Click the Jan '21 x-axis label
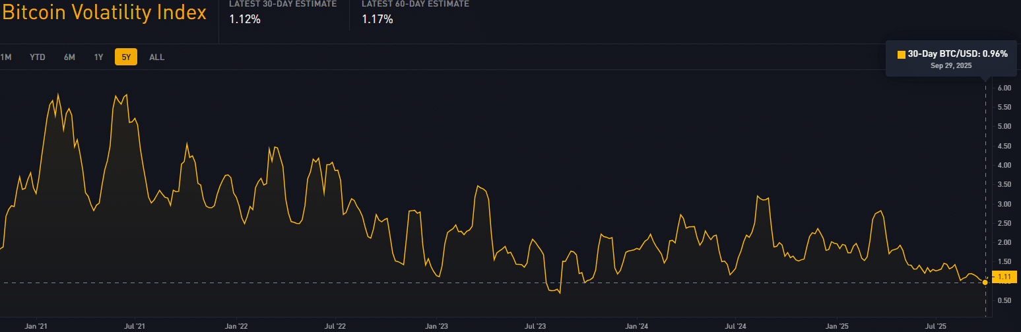The height and width of the screenshot is (332, 1021). [34, 326]
